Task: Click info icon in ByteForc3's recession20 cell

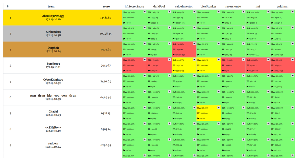Action: [243, 60]
